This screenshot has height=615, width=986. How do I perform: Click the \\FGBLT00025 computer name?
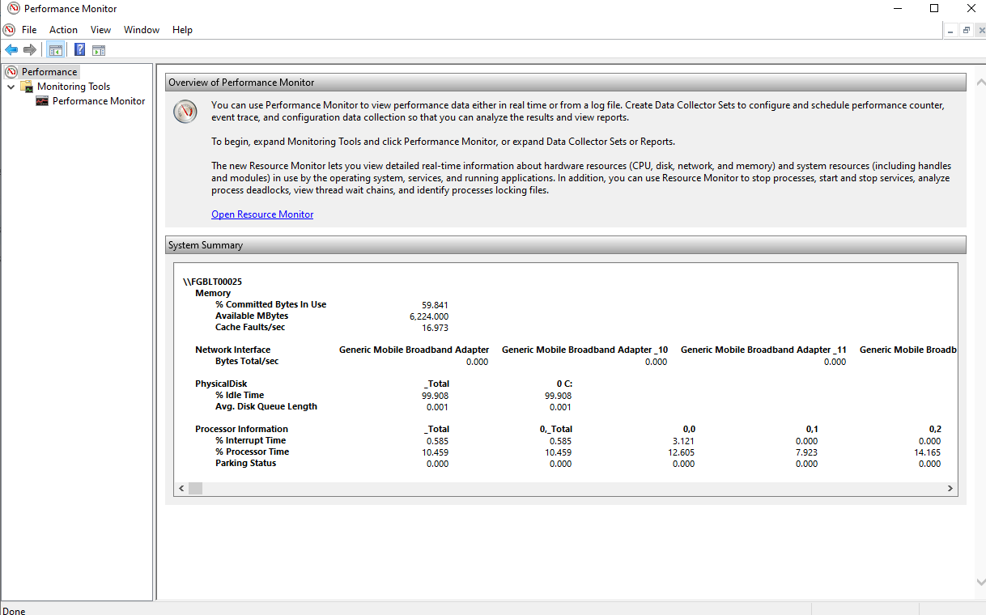[212, 282]
